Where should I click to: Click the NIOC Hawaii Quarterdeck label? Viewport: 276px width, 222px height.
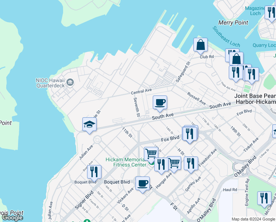[x=50, y=83]
